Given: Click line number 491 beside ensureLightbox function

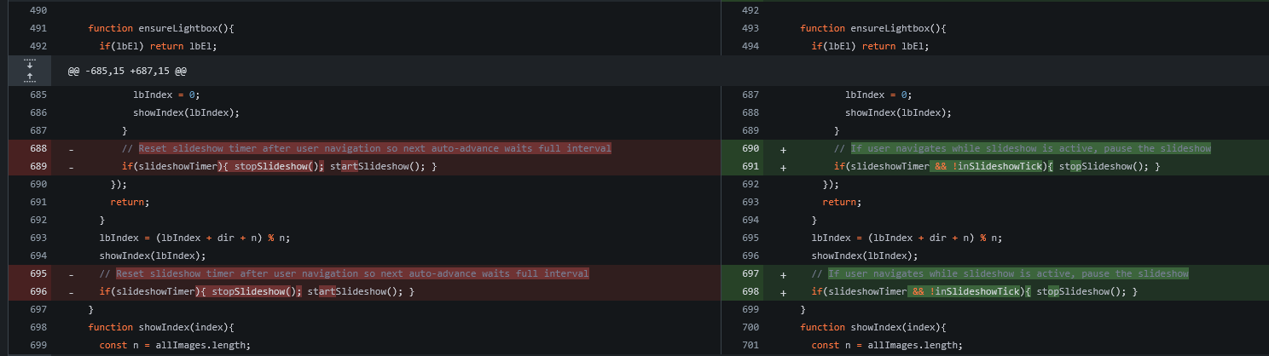Looking at the screenshot, I should tap(38, 28).
